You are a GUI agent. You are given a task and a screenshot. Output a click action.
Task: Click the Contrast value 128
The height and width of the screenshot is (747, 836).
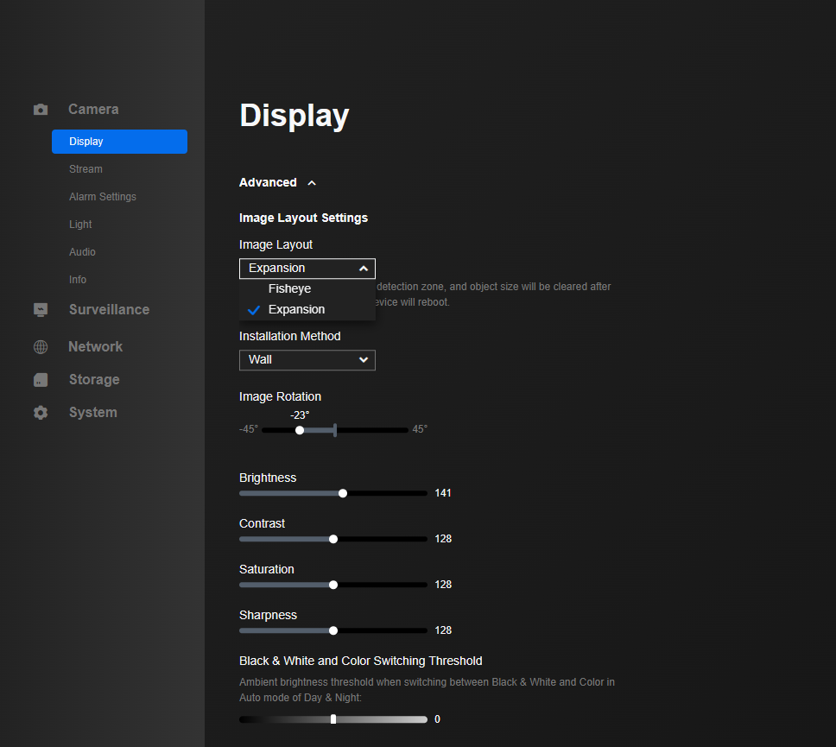pos(443,539)
